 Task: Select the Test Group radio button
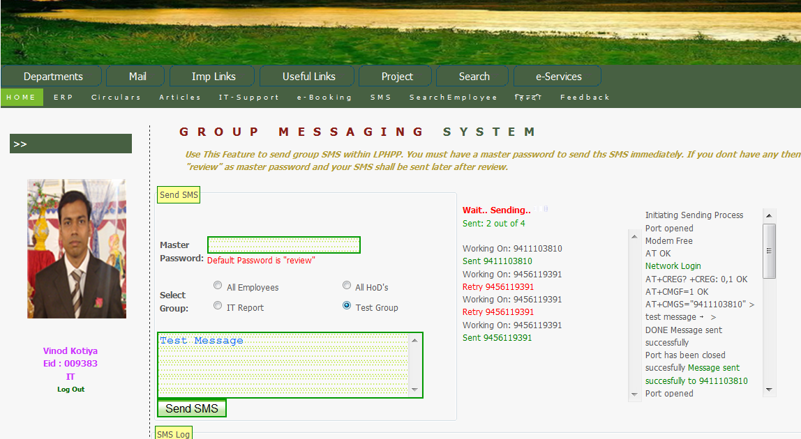[x=347, y=306]
